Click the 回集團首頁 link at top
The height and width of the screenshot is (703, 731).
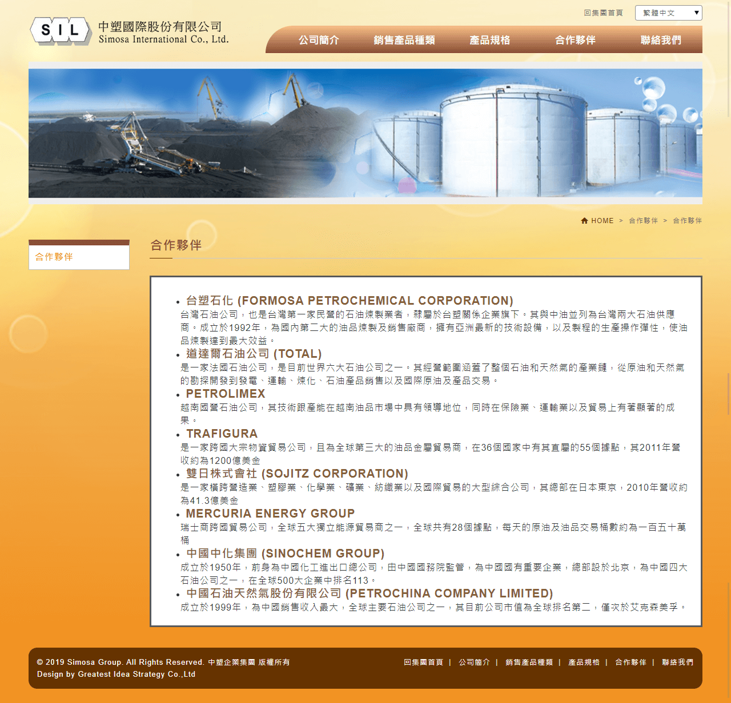coord(603,13)
